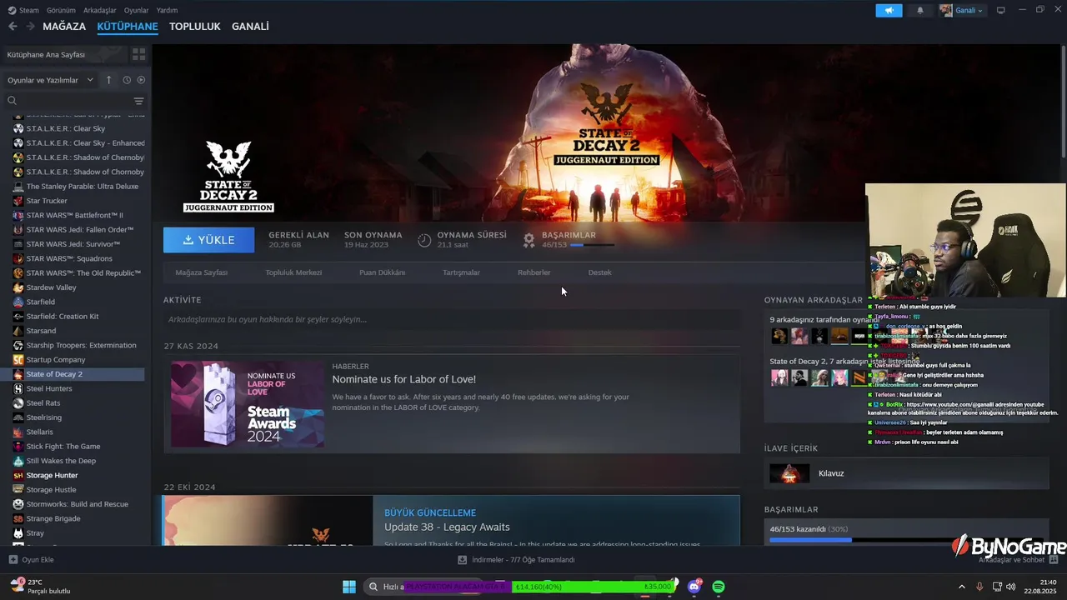This screenshot has width=1067, height=600.
Task: Click the Steelrising game icon
Action: [18, 417]
